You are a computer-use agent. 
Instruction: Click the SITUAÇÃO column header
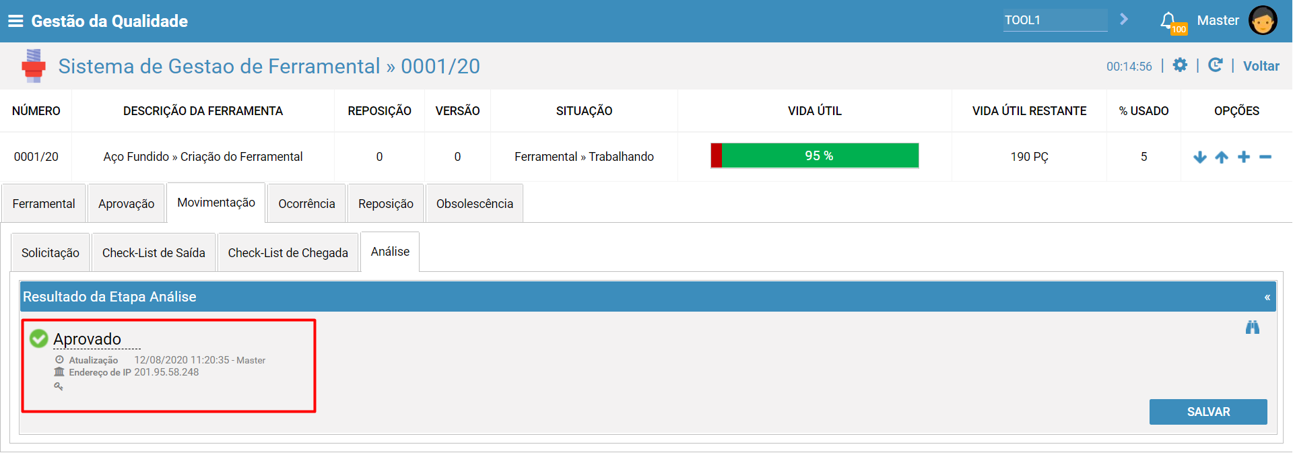click(584, 111)
